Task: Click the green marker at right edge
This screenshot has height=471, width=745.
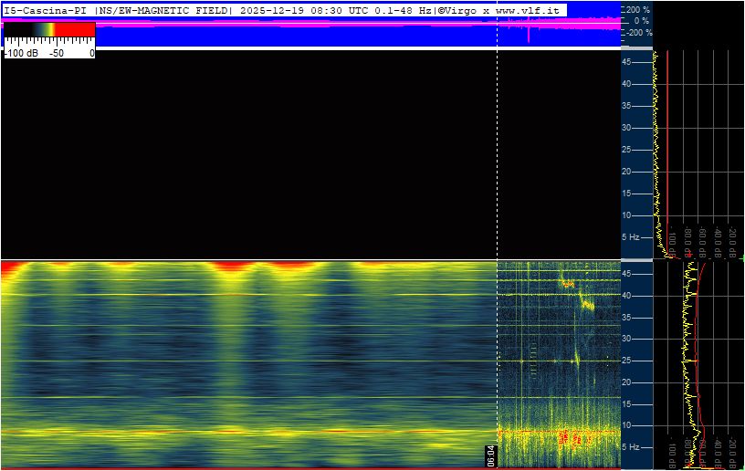Action: [742, 258]
